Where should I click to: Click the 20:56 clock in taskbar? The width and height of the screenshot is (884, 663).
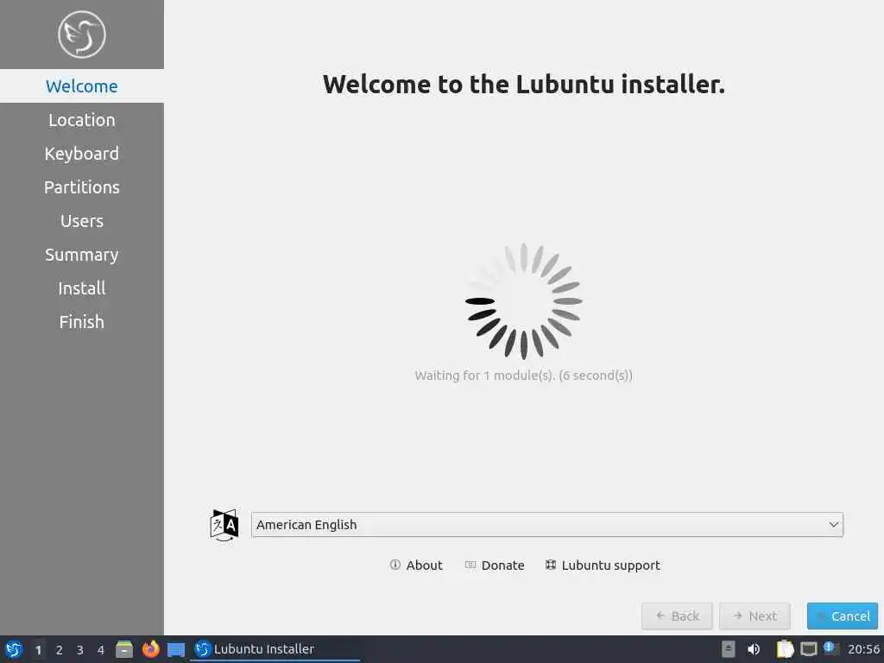(863, 649)
